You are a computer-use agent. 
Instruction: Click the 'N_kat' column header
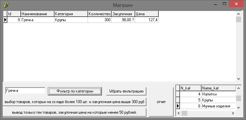coord(191,88)
